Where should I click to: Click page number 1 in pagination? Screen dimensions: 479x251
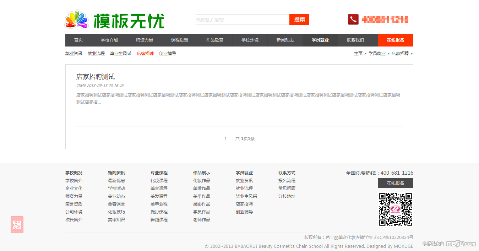pos(225,139)
